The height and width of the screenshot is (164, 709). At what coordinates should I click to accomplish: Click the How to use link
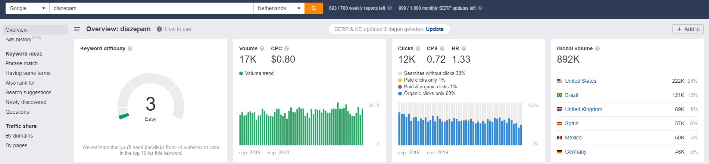(x=178, y=29)
